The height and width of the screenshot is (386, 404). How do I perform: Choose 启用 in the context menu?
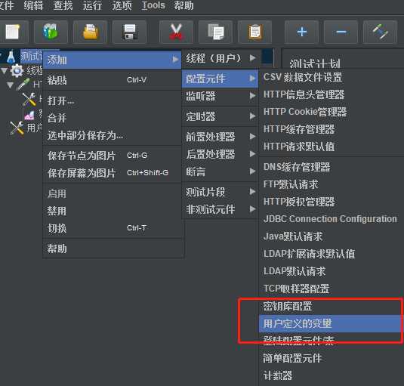pyautogui.click(x=112, y=193)
